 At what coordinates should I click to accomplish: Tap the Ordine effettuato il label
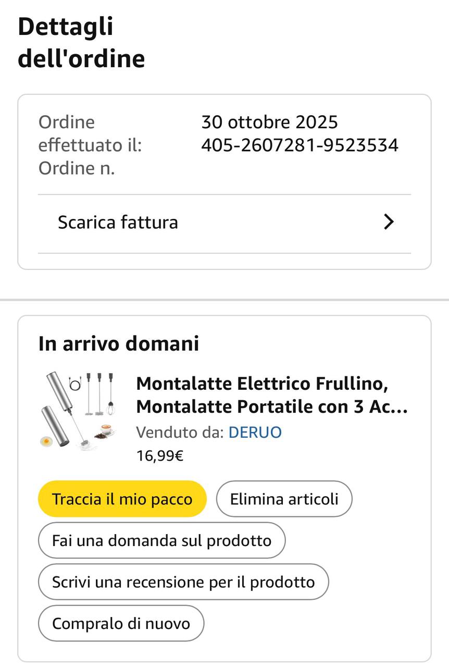point(90,134)
